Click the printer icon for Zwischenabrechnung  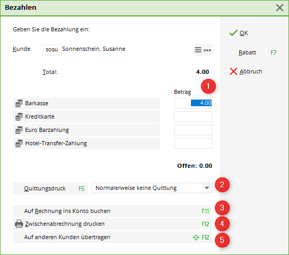pos(19,224)
